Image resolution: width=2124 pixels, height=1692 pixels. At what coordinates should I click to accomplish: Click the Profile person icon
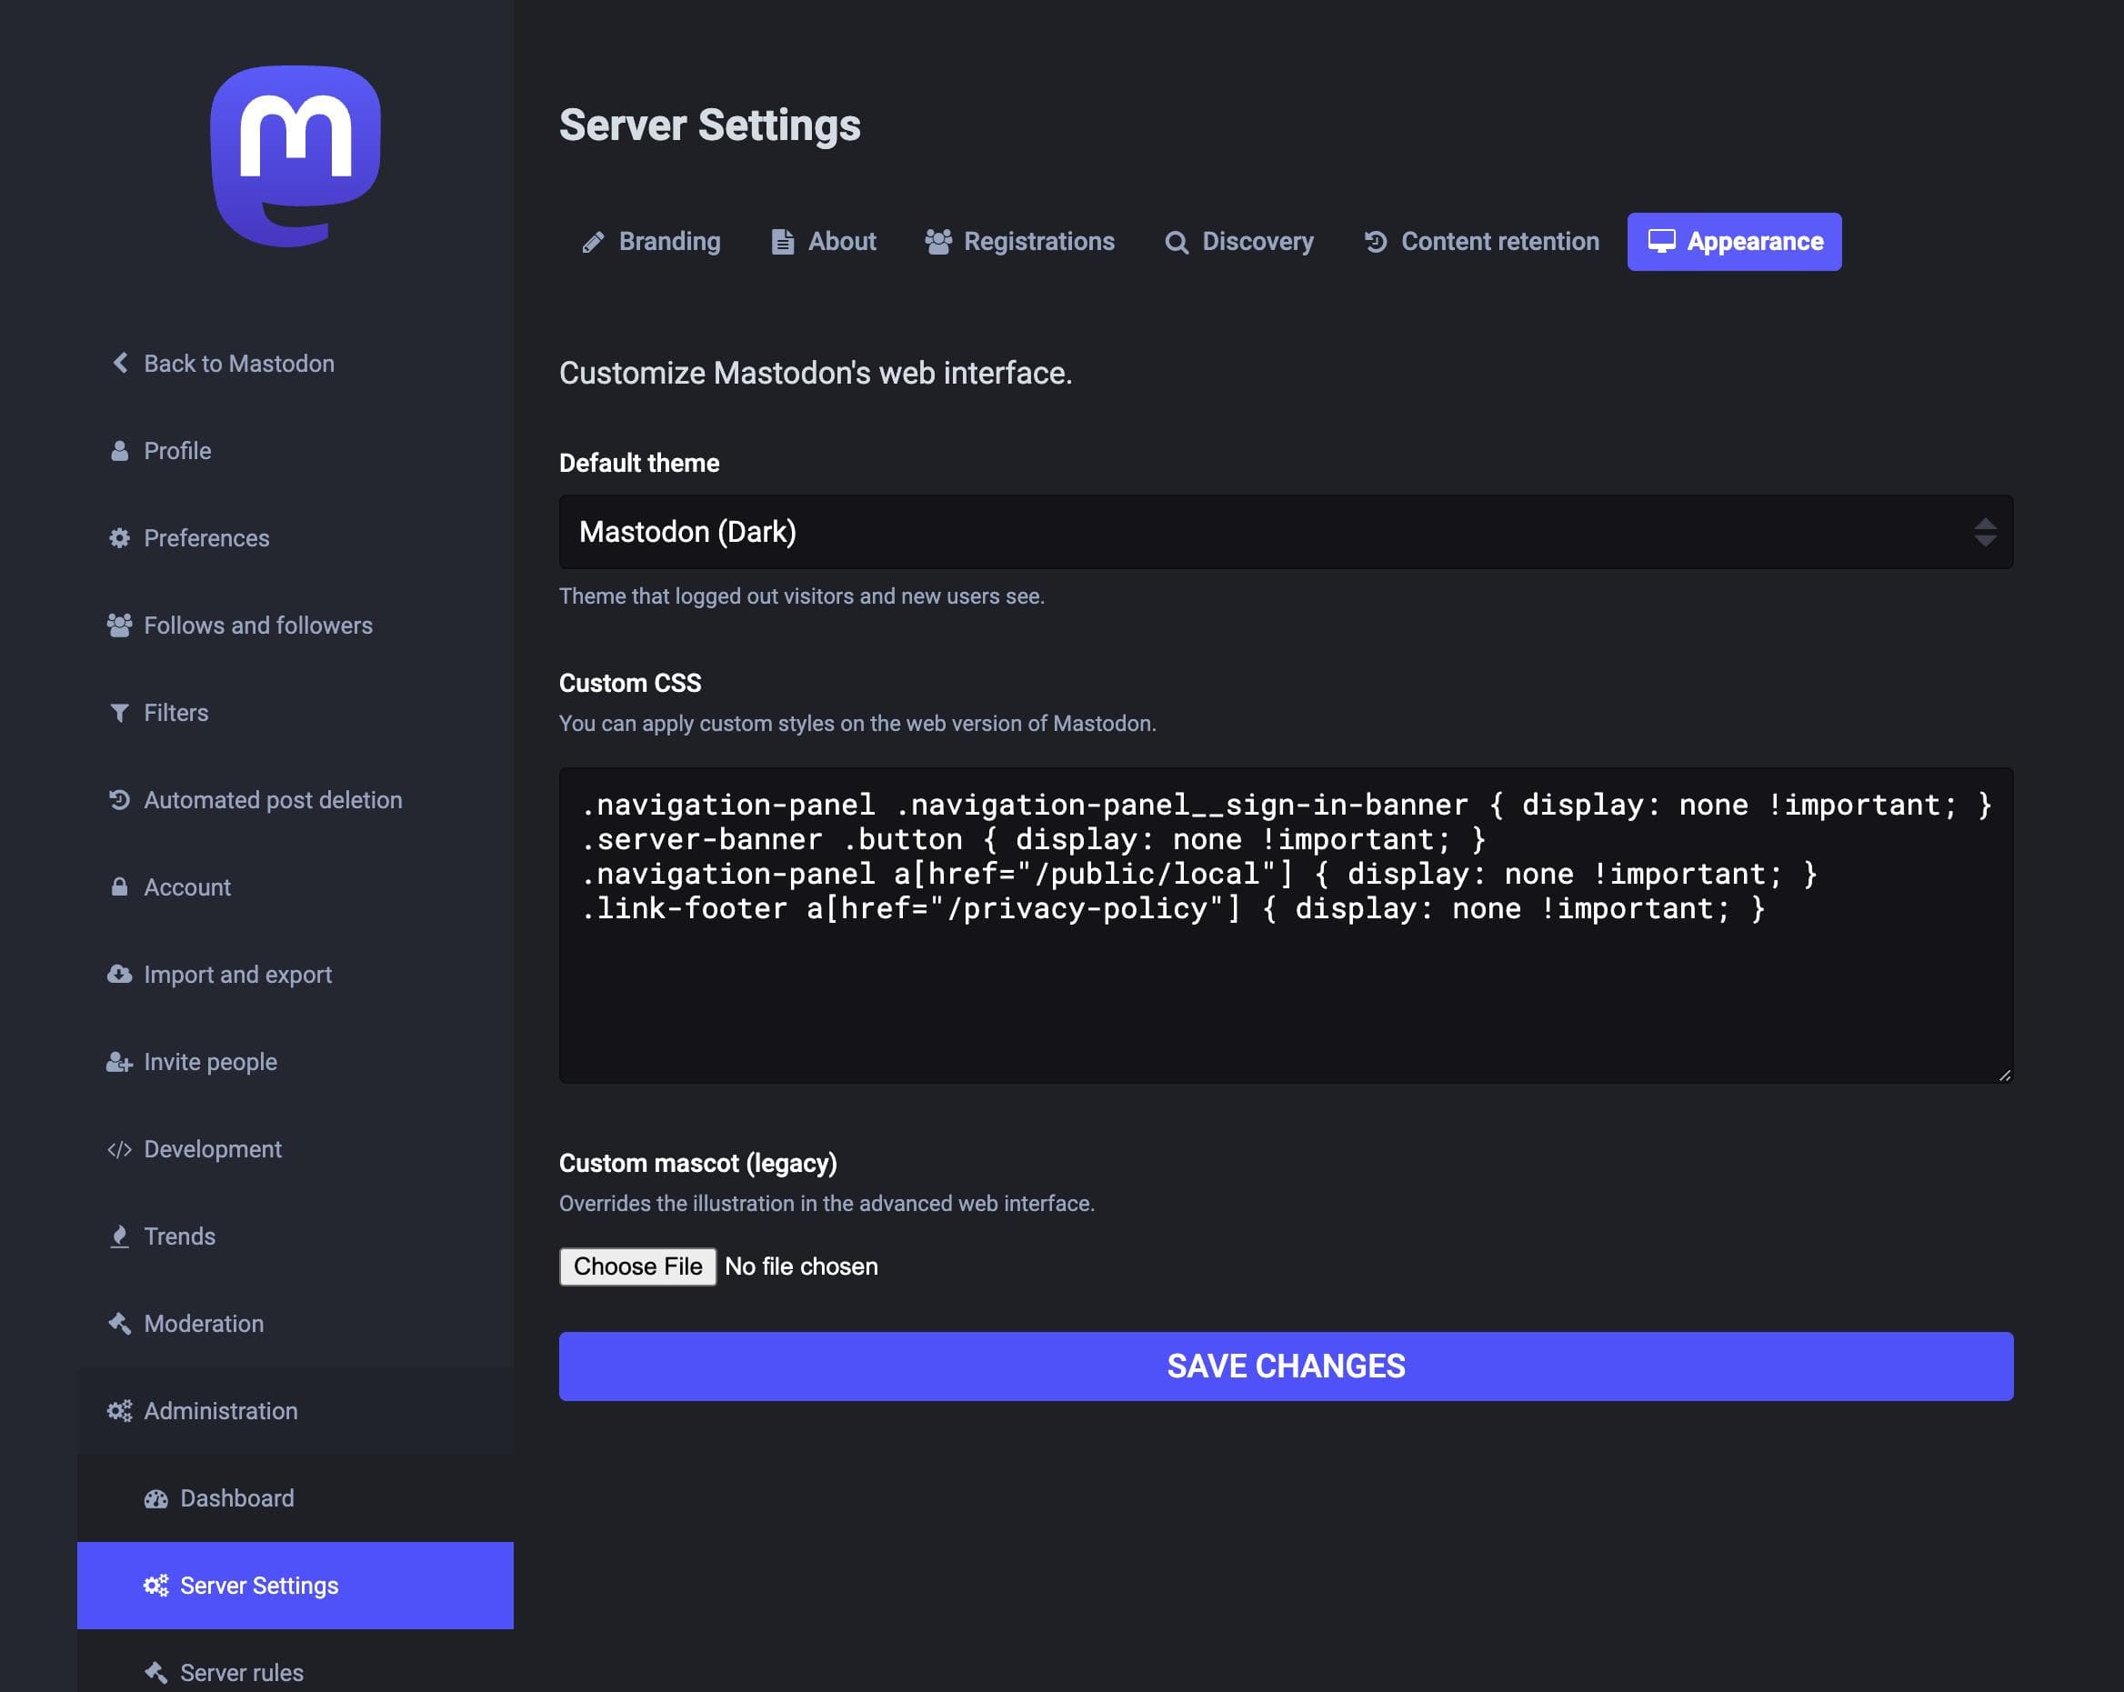point(119,451)
